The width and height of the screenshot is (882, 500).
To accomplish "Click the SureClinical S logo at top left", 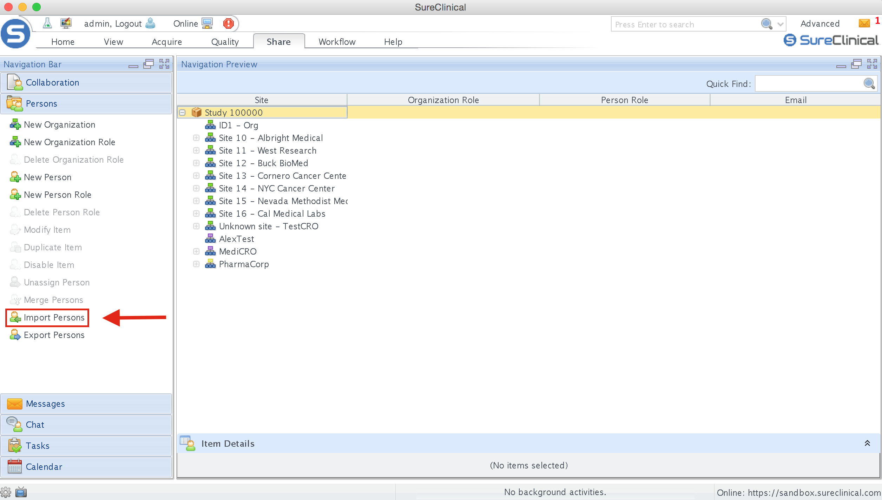I will coord(15,34).
